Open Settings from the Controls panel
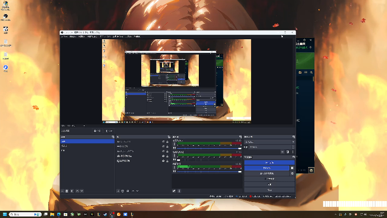This screenshot has height=218, width=387. tap(269, 185)
